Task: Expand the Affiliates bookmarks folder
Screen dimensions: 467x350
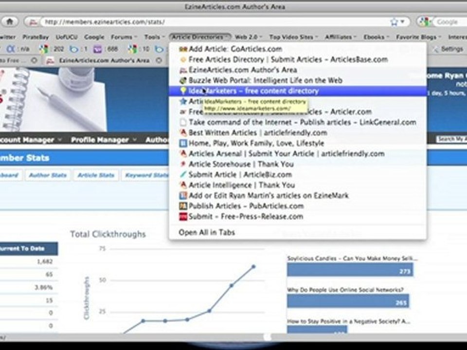Action: tap(341, 37)
